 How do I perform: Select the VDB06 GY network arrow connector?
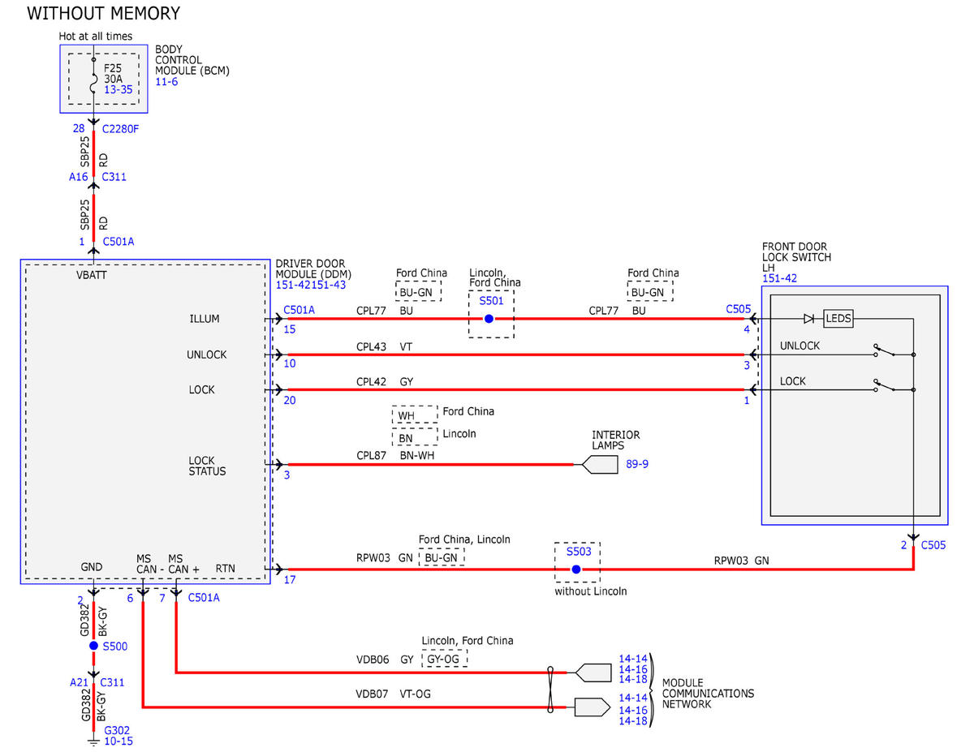[593, 673]
